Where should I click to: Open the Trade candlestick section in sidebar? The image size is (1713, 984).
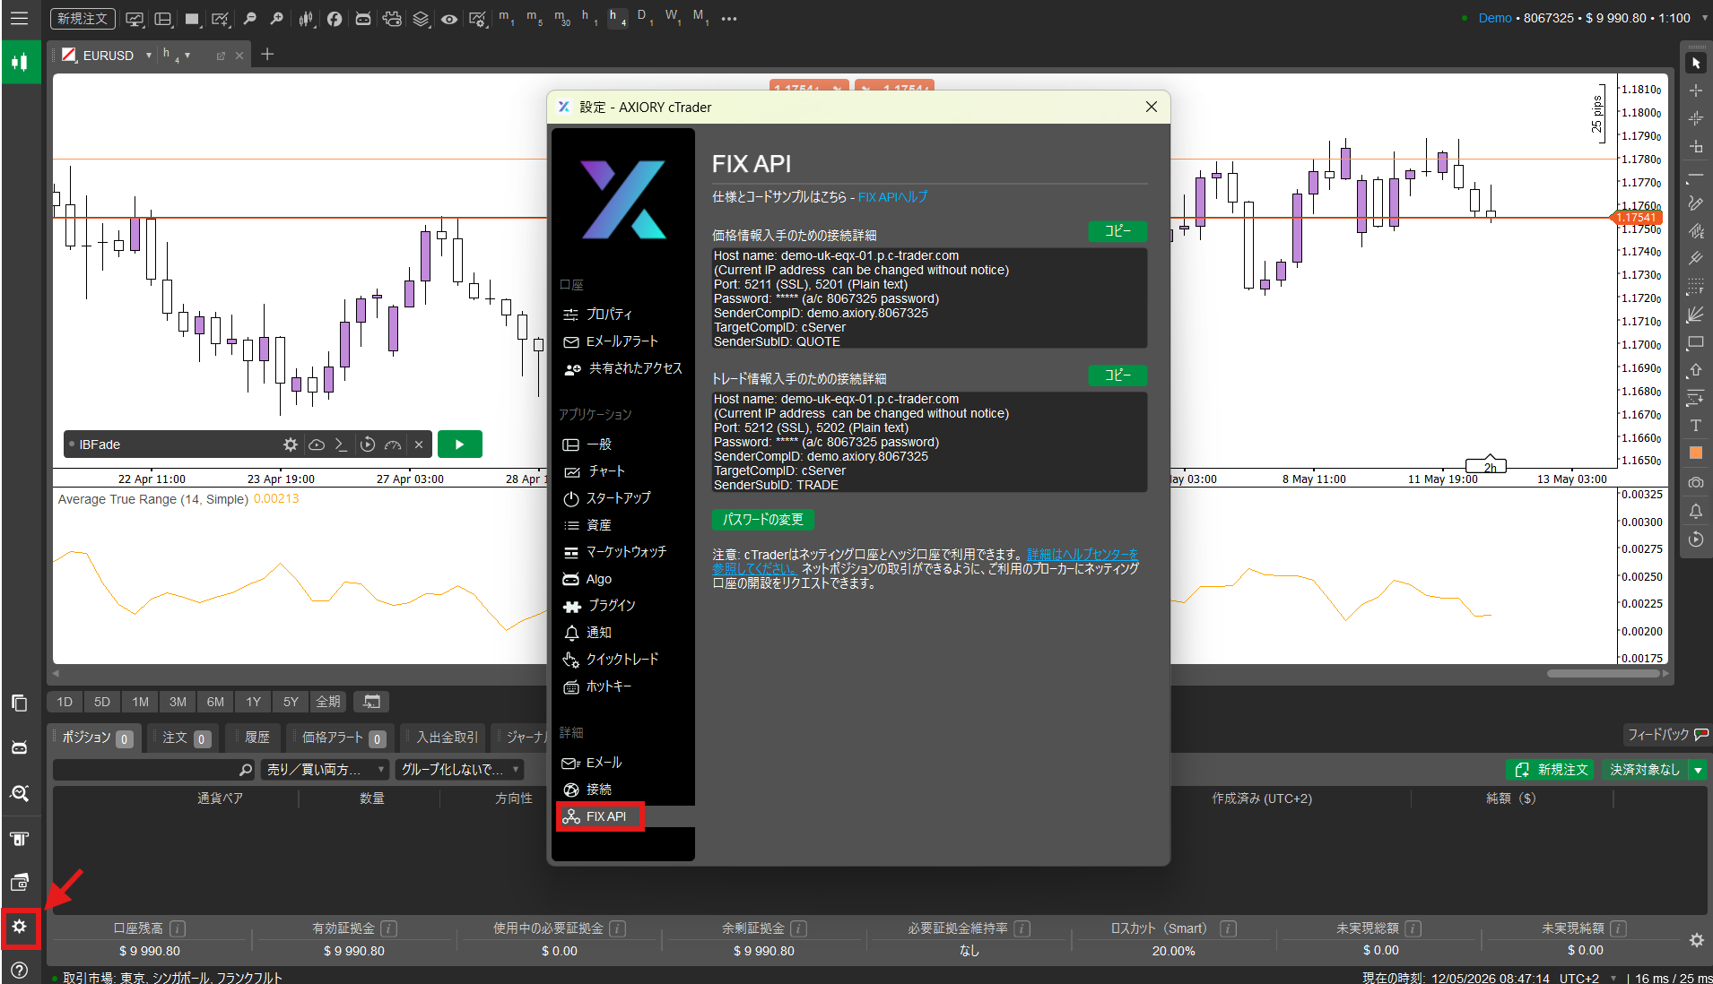pyautogui.click(x=20, y=62)
